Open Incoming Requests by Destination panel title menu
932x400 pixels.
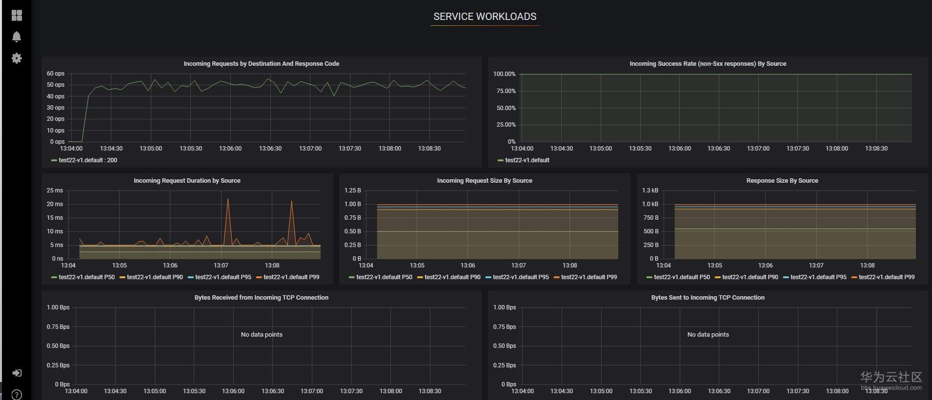(261, 64)
